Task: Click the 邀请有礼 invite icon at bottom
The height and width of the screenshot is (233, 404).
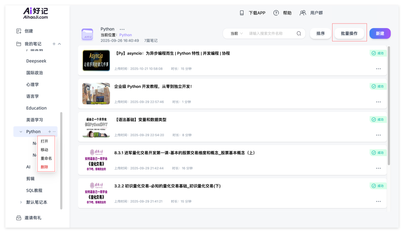Action: pos(19,218)
